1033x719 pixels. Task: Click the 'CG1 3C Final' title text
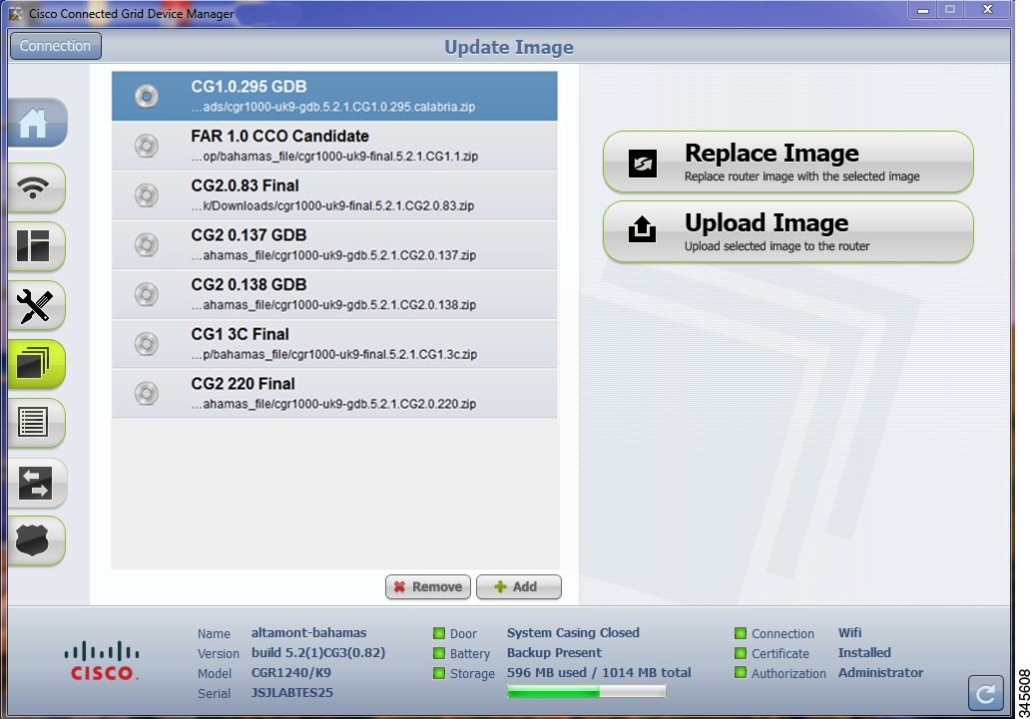[x=241, y=334]
